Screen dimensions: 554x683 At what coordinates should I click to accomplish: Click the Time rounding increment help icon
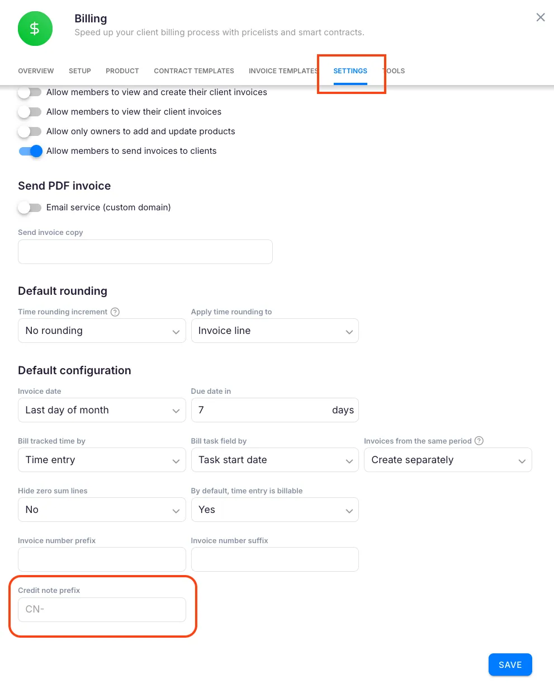[x=115, y=312]
